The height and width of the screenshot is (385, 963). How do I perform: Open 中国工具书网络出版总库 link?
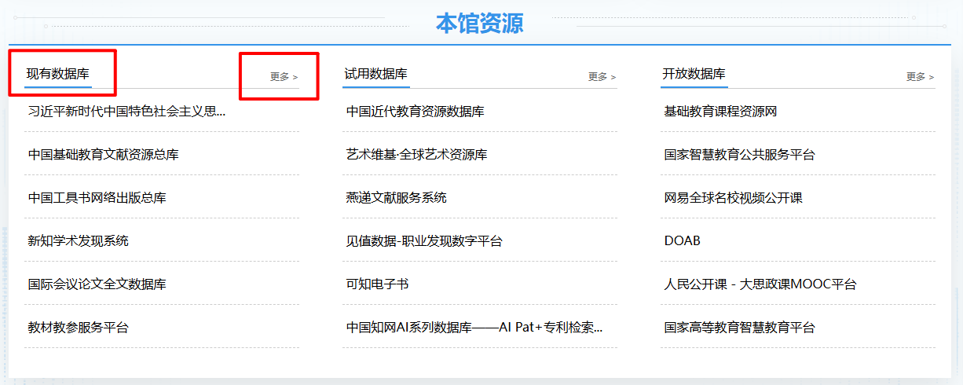click(97, 198)
